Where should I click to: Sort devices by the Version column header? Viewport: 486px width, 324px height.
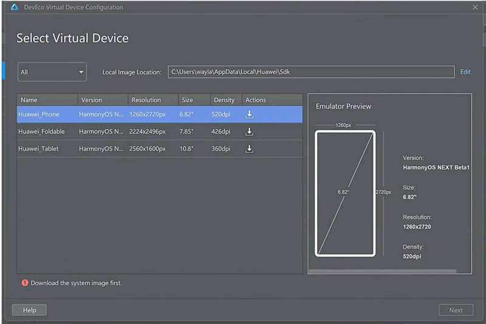[103, 100]
